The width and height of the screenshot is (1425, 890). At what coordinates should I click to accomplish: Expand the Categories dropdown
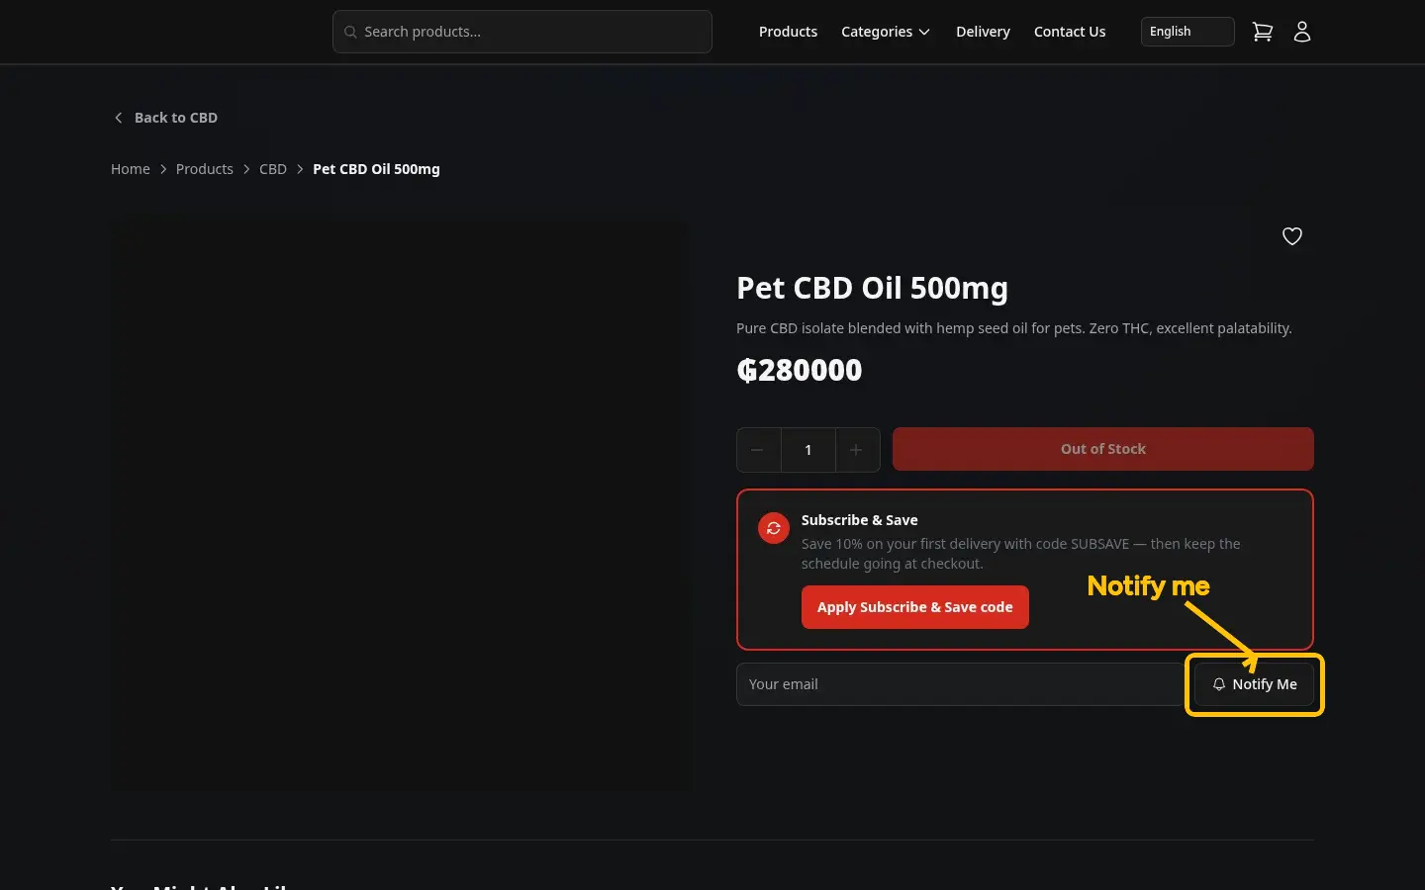pos(886,32)
